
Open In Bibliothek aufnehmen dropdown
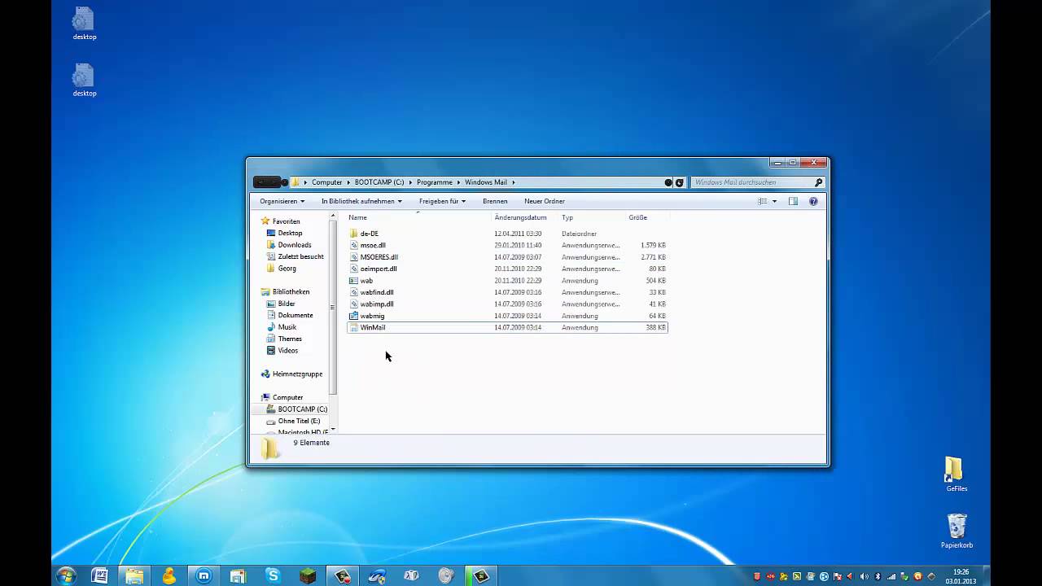click(361, 201)
